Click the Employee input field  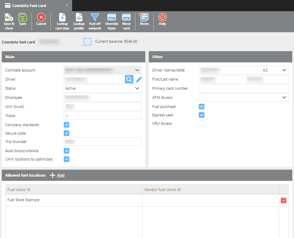pos(103,97)
